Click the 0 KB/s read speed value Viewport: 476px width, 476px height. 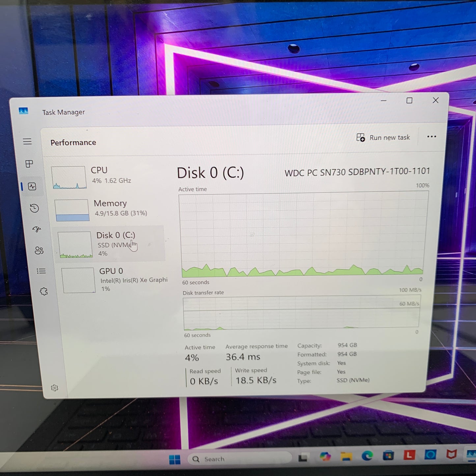tap(204, 381)
